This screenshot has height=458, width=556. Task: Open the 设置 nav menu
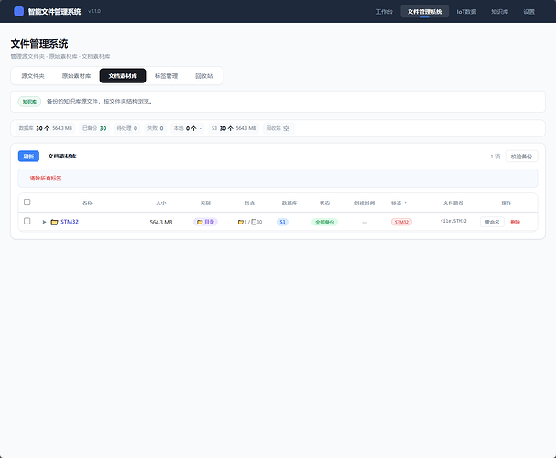click(x=529, y=12)
